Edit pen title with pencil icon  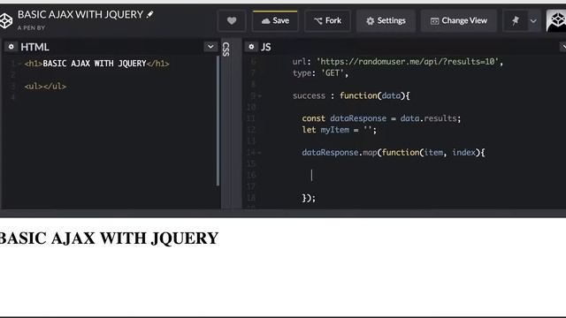pyautogui.click(x=149, y=14)
